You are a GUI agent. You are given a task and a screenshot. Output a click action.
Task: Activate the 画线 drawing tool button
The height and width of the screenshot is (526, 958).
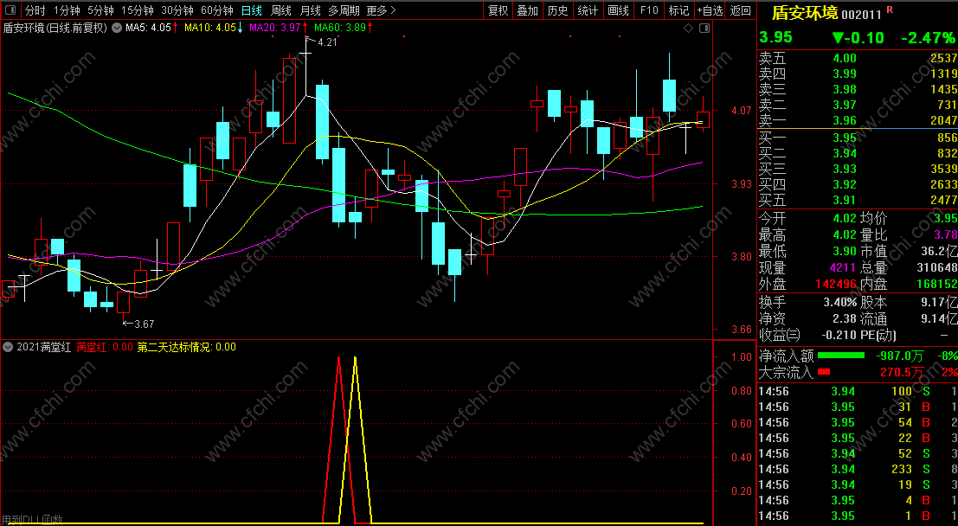(x=618, y=10)
